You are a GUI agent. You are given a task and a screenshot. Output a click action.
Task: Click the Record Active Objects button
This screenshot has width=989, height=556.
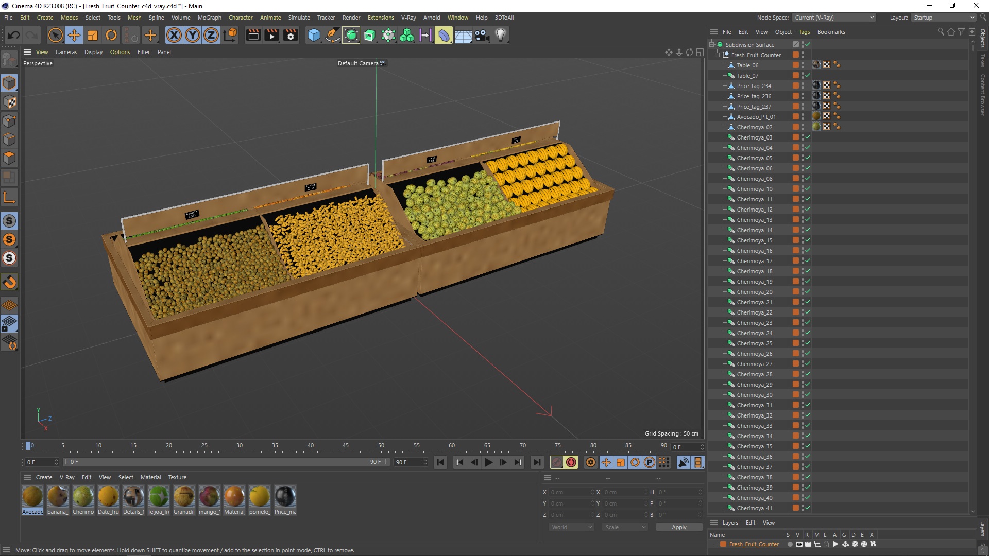[556, 462]
